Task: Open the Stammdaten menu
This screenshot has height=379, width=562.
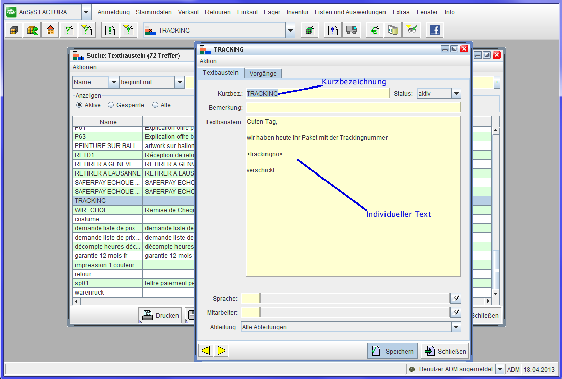Action: pyautogui.click(x=151, y=12)
